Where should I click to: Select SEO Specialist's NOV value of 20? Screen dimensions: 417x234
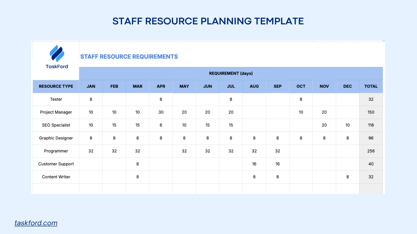[324, 125]
